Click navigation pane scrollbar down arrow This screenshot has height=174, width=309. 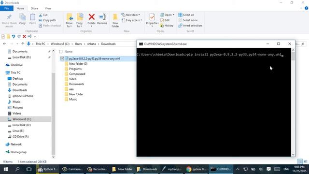point(53,157)
